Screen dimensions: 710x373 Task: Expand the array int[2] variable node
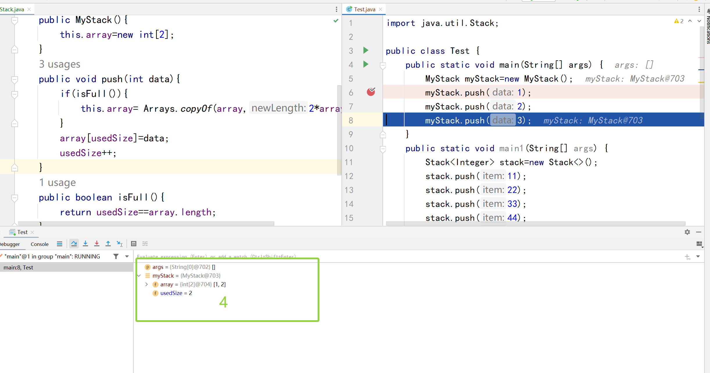pos(146,285)
